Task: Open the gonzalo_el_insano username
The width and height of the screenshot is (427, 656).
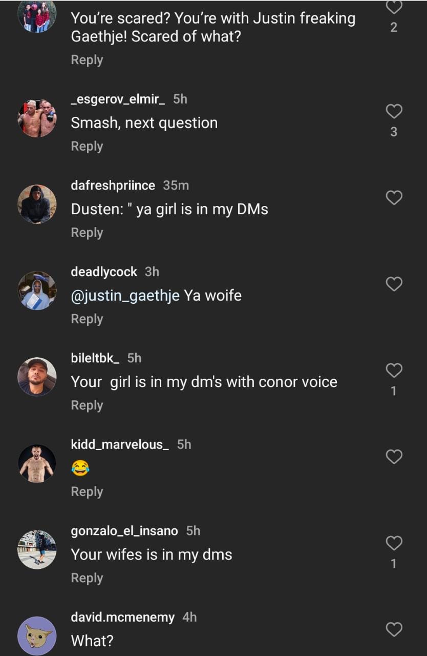Action: [x=124, y=530]
